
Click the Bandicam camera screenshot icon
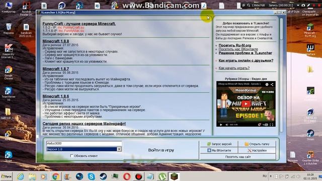click(x=303, y=6)
